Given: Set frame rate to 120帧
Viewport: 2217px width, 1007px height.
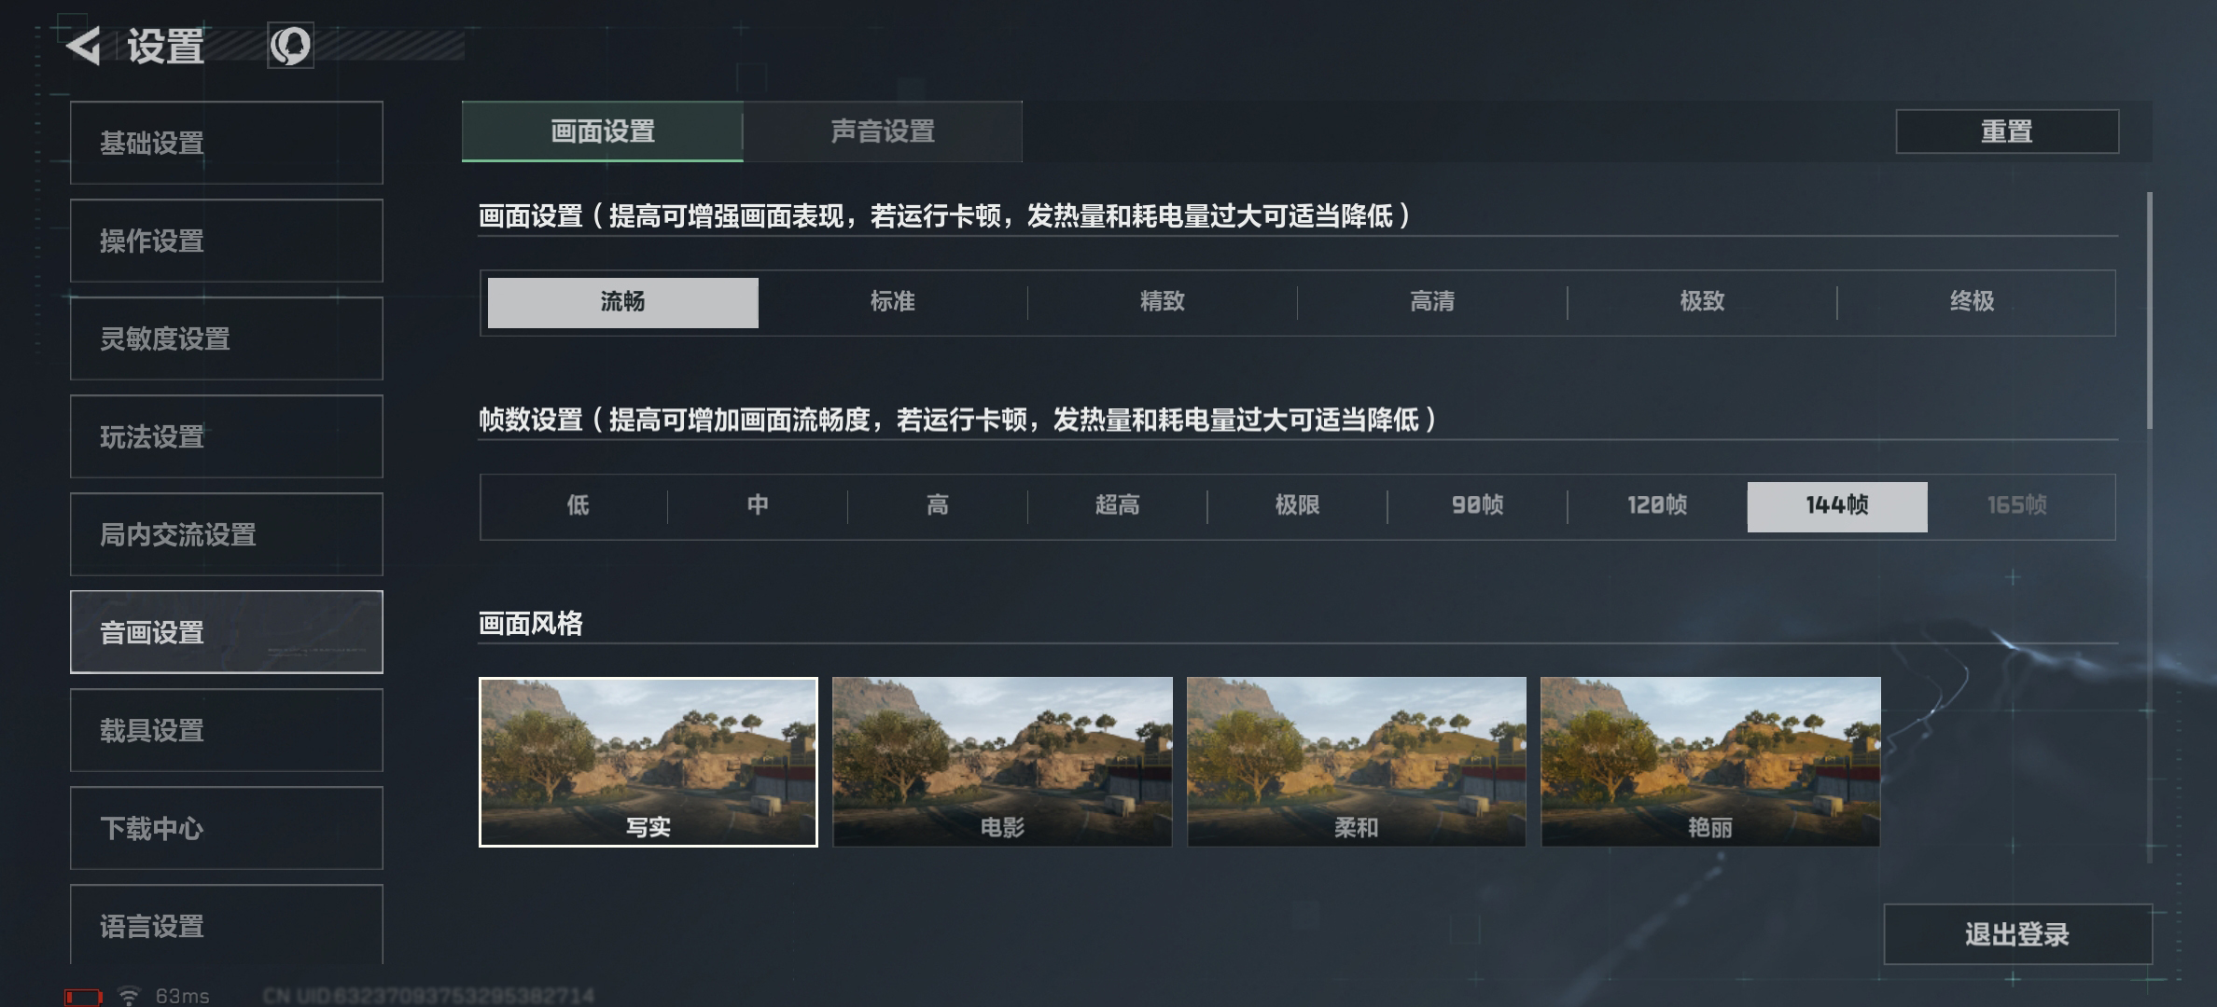Looking at the screenshot, I should [1657, 506].
